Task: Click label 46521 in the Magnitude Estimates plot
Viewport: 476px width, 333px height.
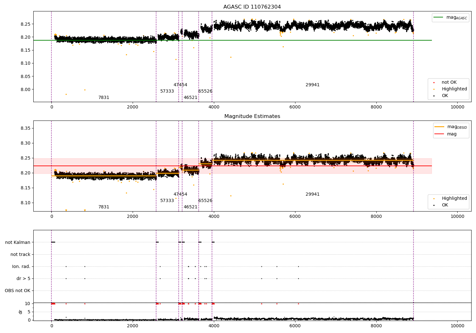Action: (190, 207)
